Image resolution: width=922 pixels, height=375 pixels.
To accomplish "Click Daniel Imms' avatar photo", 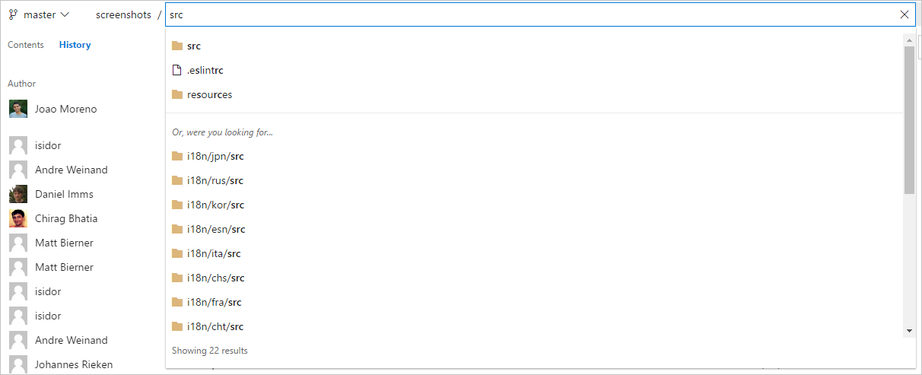I will click(x=18, y=194).
